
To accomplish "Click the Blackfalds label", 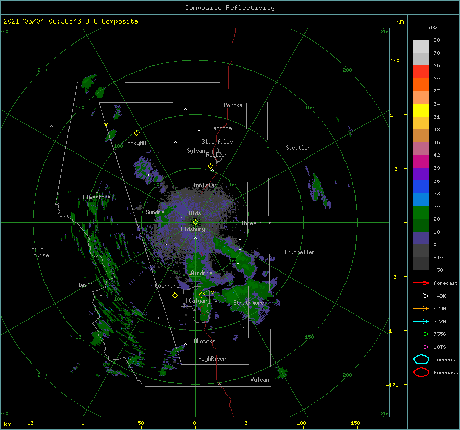I will [x=217, y=142].
